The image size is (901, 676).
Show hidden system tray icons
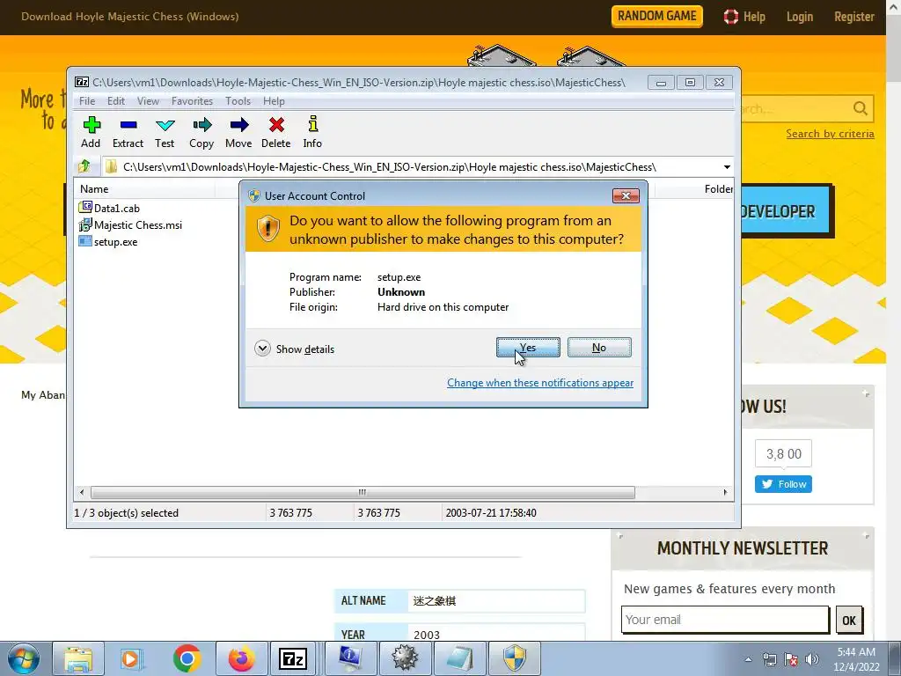tap(748, 659)
